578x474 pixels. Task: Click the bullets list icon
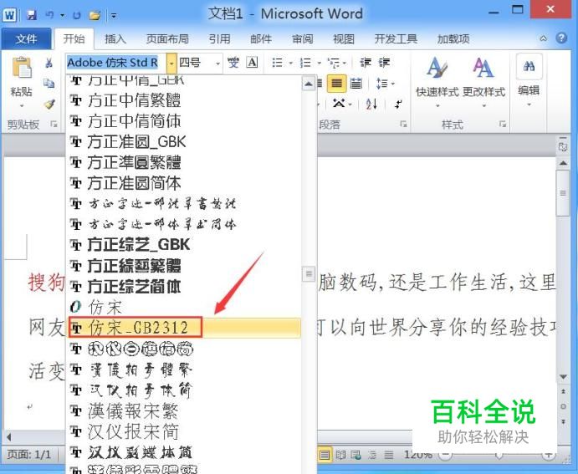[277, 63]
